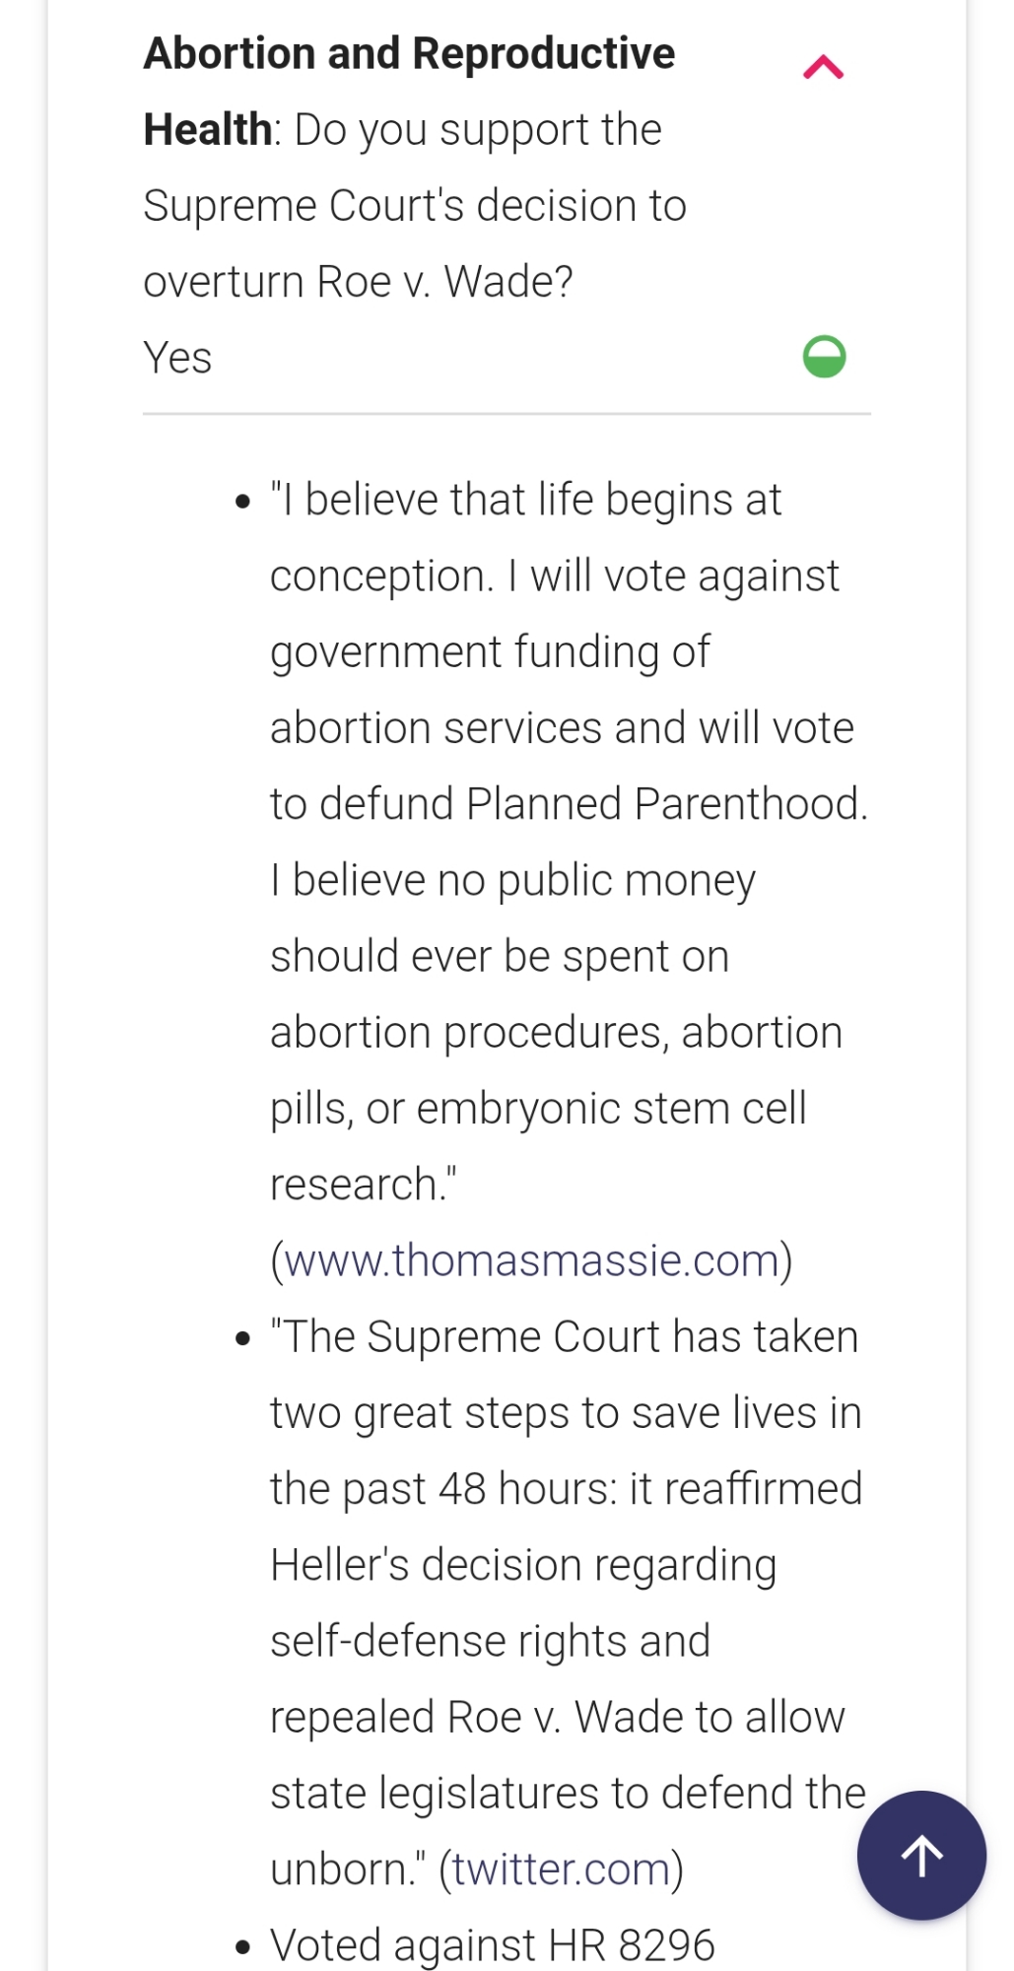
Task: Select the "Yes" answer text
Action: [177, 358]
